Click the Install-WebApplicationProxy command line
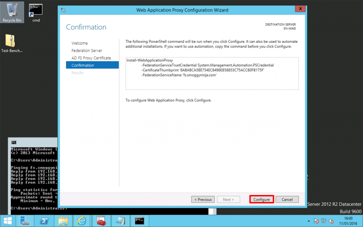Viewport: 363px width, 227px height. 149,60
